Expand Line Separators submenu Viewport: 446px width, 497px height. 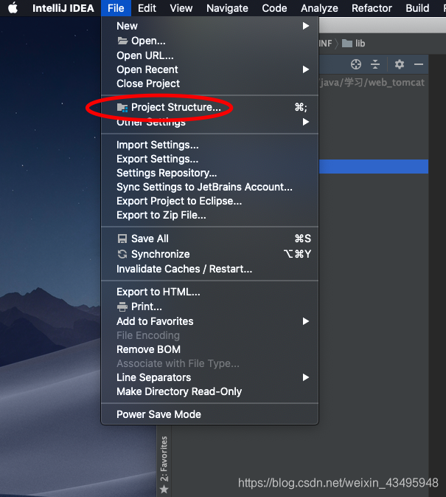coord(209,377)
